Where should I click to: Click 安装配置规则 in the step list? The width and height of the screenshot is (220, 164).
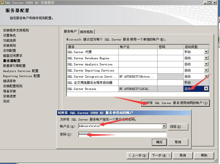(13, 86)
